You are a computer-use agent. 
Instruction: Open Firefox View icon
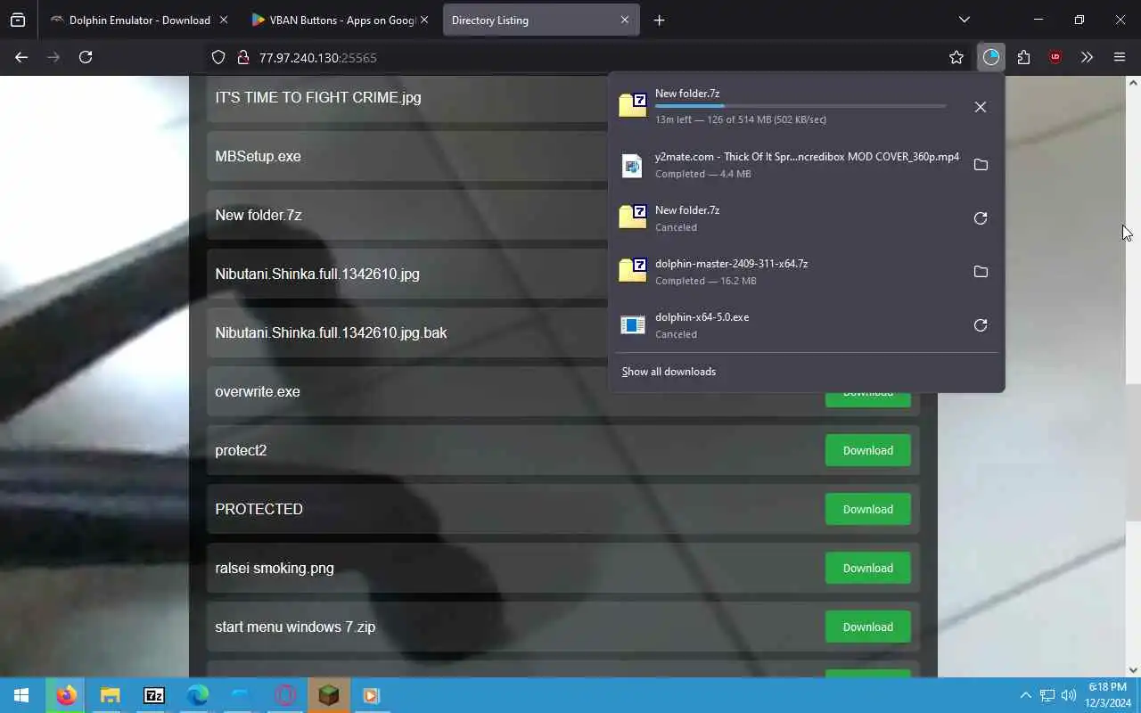coord(18,20)
